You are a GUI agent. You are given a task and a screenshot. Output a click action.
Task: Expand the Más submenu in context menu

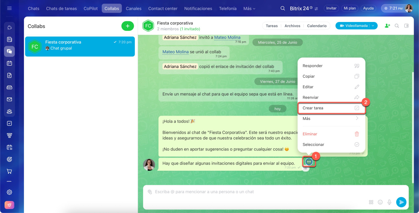pos(331,119)
